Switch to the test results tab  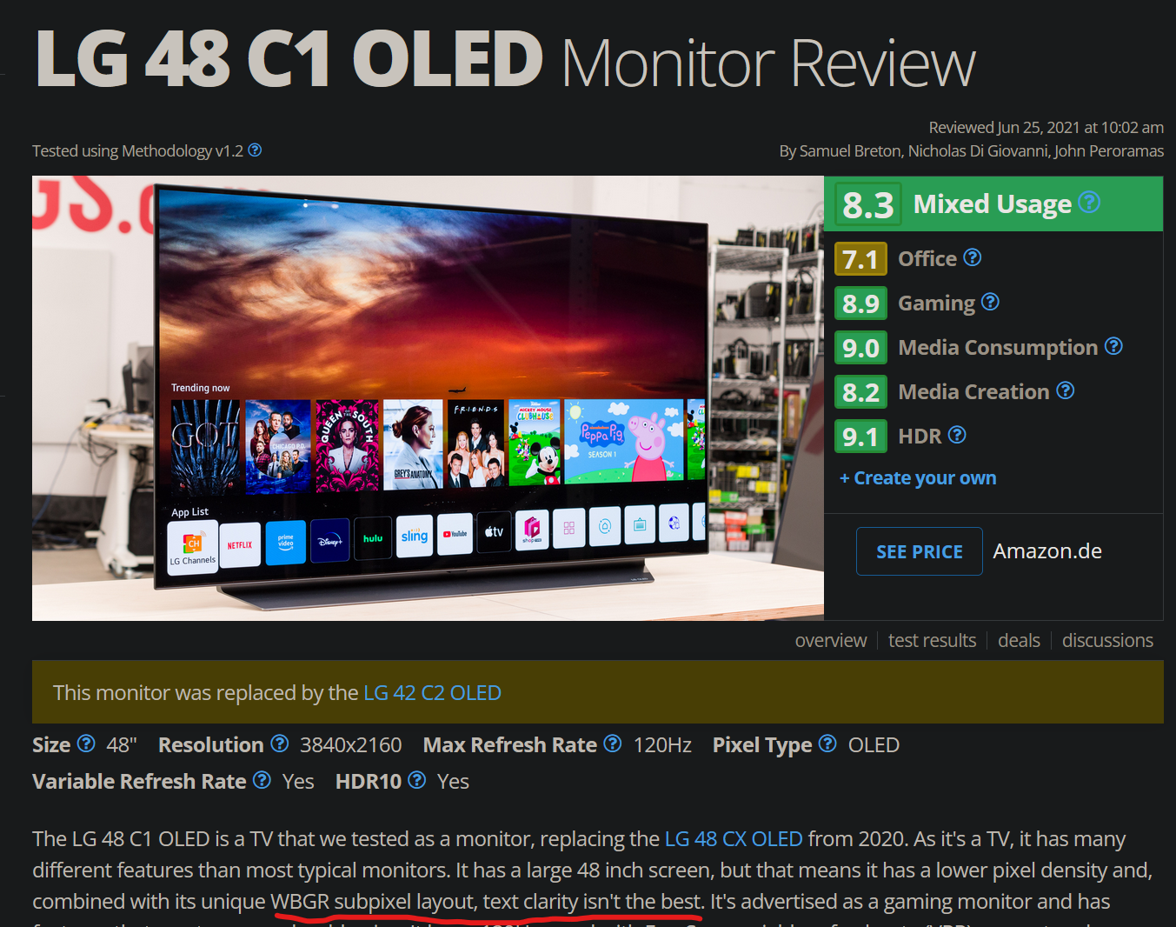pos(932,641)
